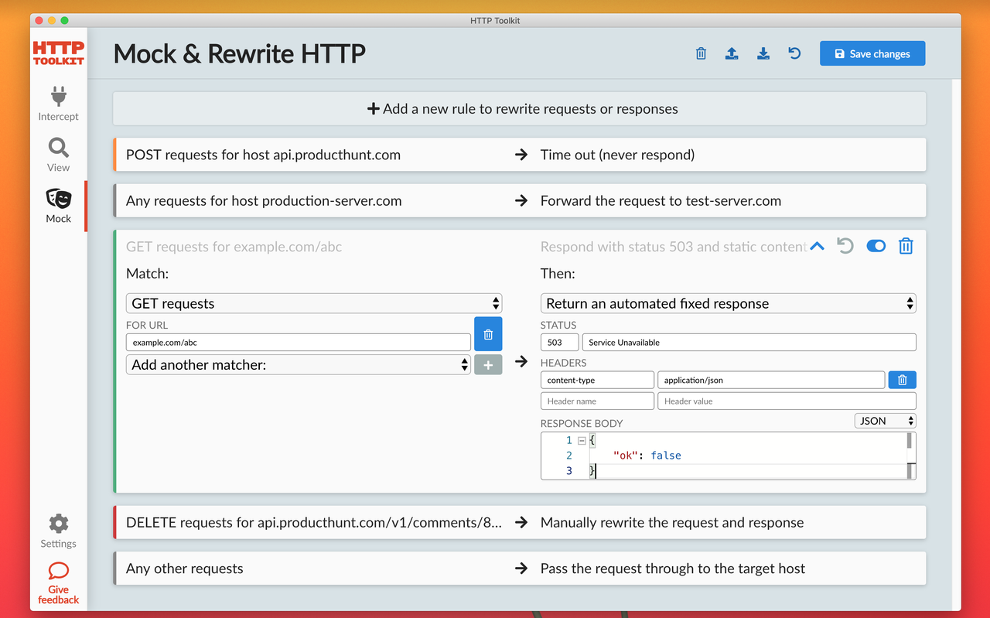Open HTTP Toolkit Settings
The width and height of the screenshot is (990, 618).
pyautogui.click(x=58, y=530)
